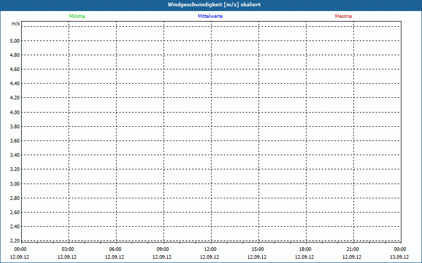Click the 13.09.12 date label

[399, 257]
